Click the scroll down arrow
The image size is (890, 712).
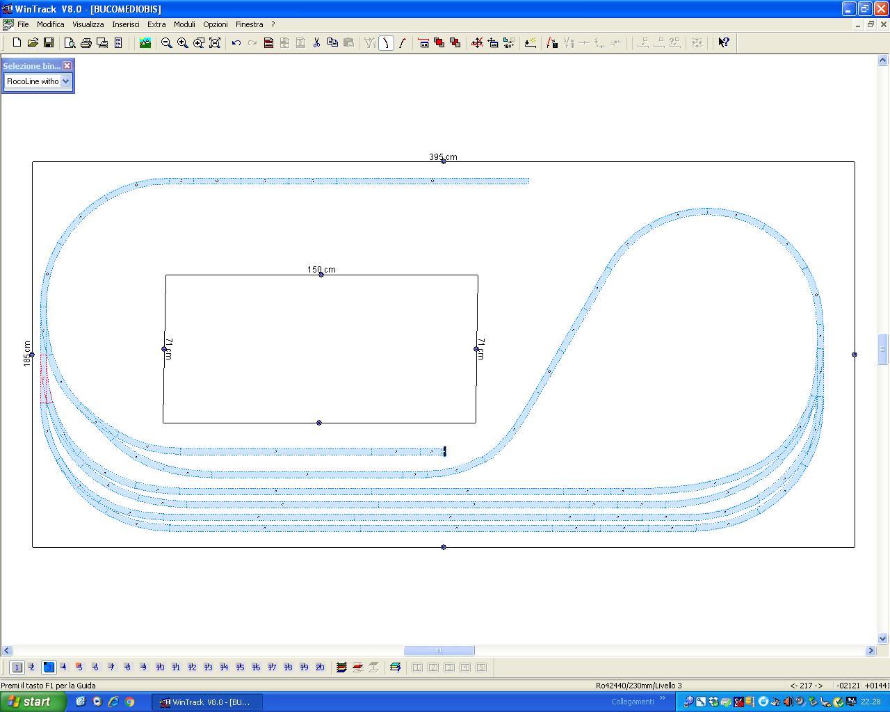point(883,638)
